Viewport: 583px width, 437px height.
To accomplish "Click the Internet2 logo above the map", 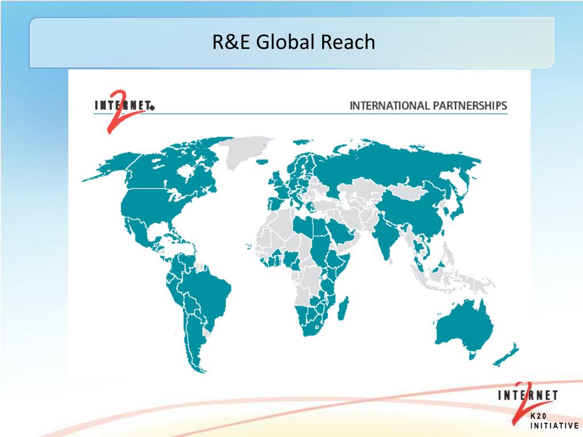I will 124,111.
